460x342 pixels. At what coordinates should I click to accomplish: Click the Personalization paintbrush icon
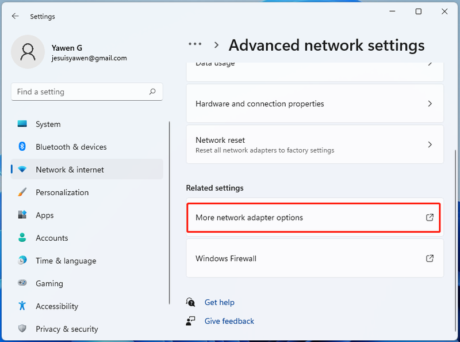pos(22,192)
